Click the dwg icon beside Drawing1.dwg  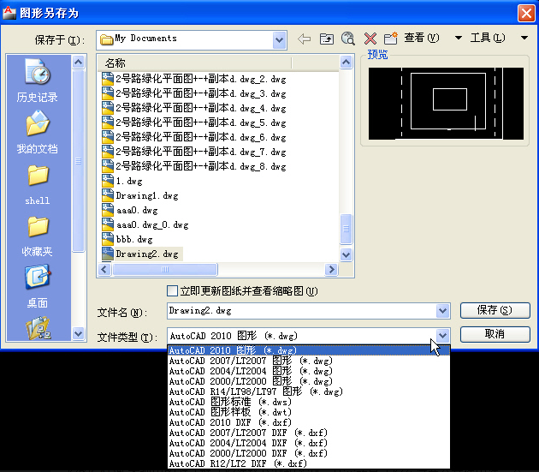[108, 195]
